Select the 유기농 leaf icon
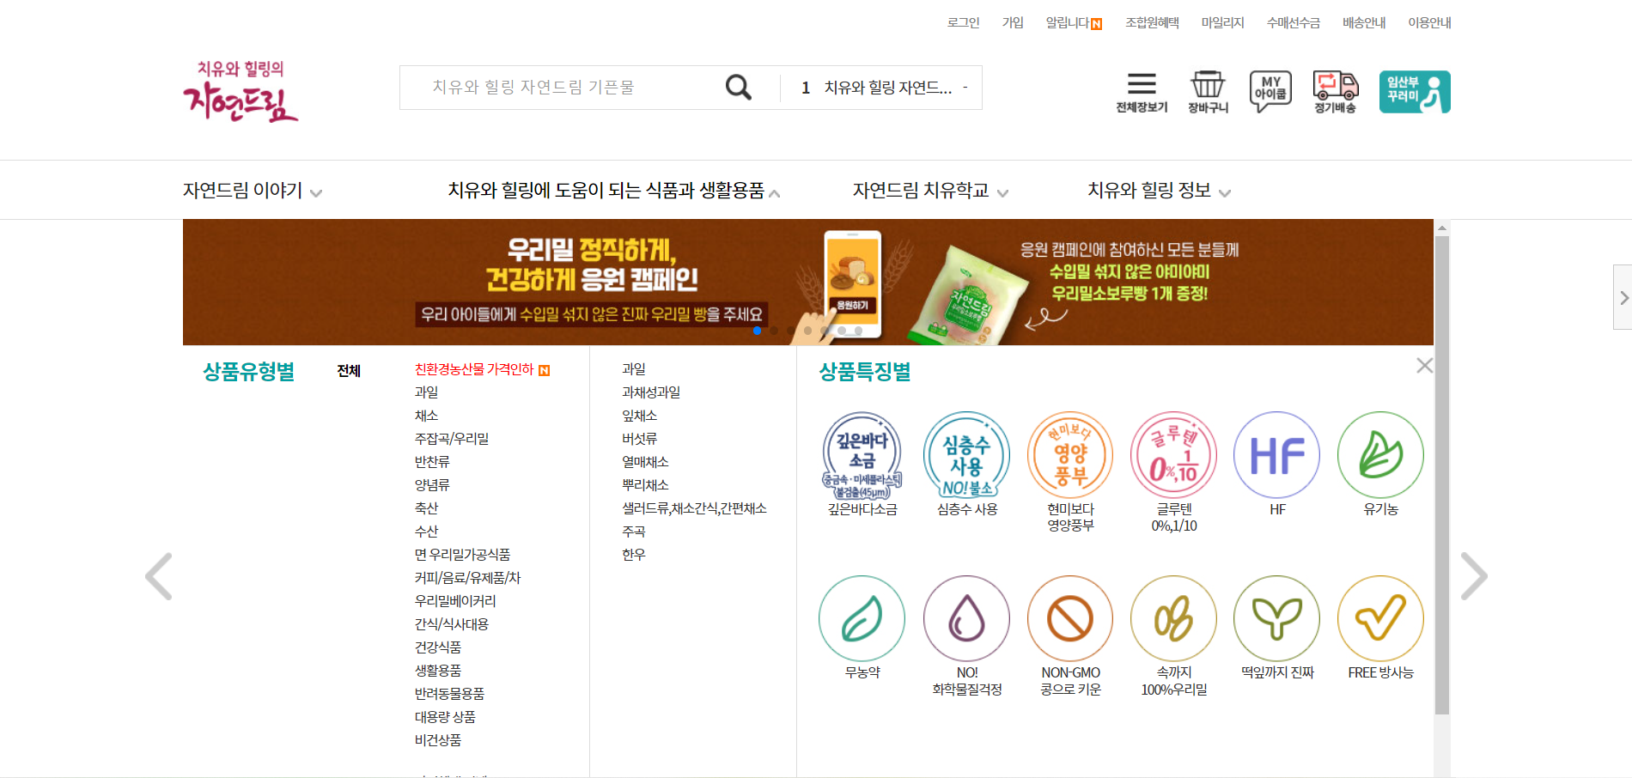Screen dimensions: 1632x778 [1380, 455]
